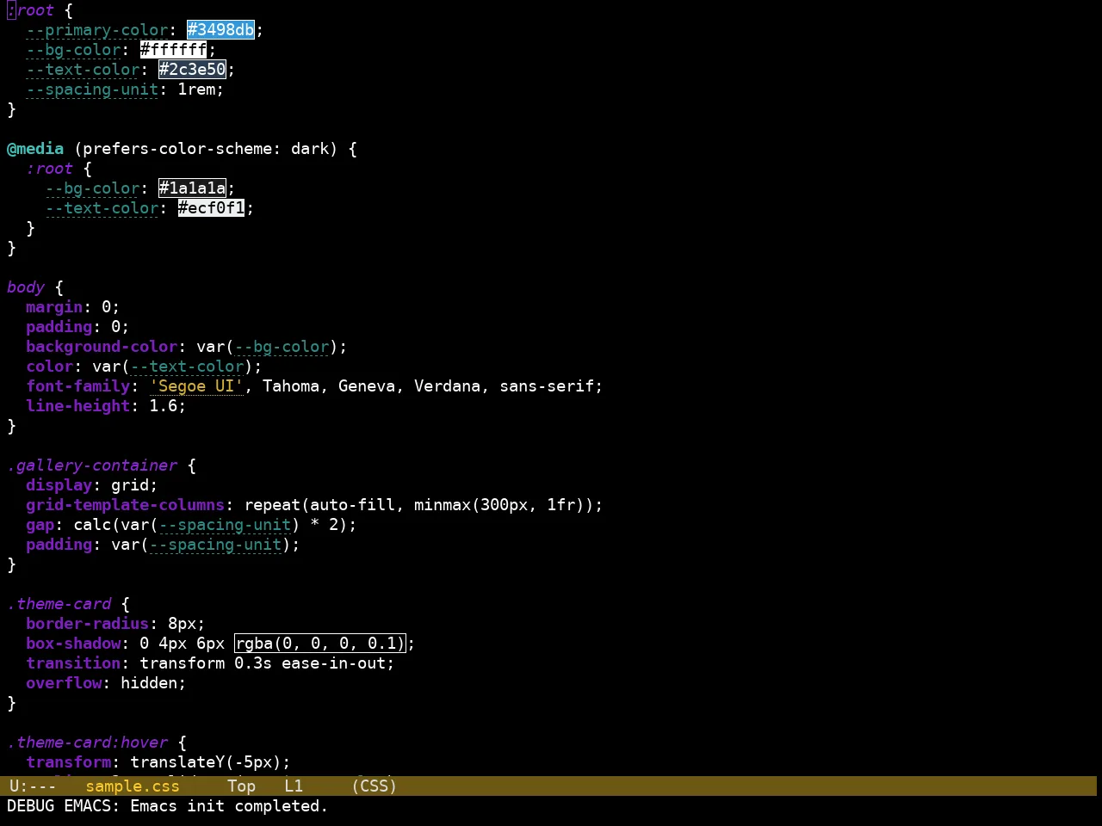The width and height of the screenshot is (1102, 826).
Task: Click the rgba(0, 0, 0, 0.1) color value
Action: click(x=319, y=644)
